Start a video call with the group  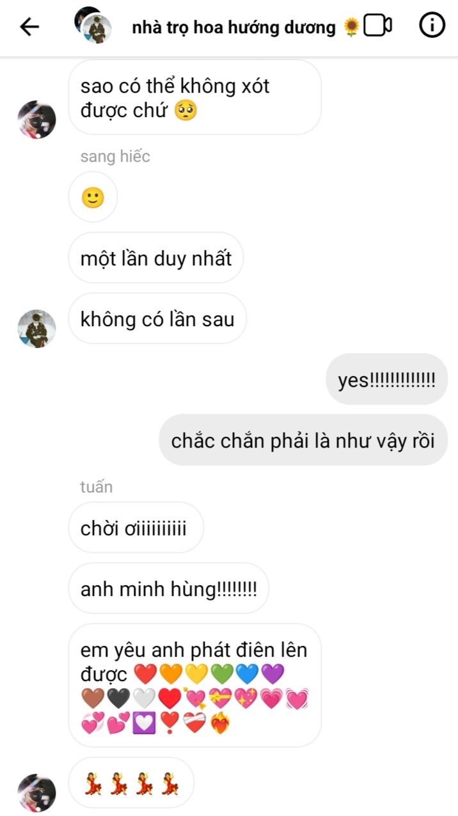pyautogui.click(x=377, y=26)
